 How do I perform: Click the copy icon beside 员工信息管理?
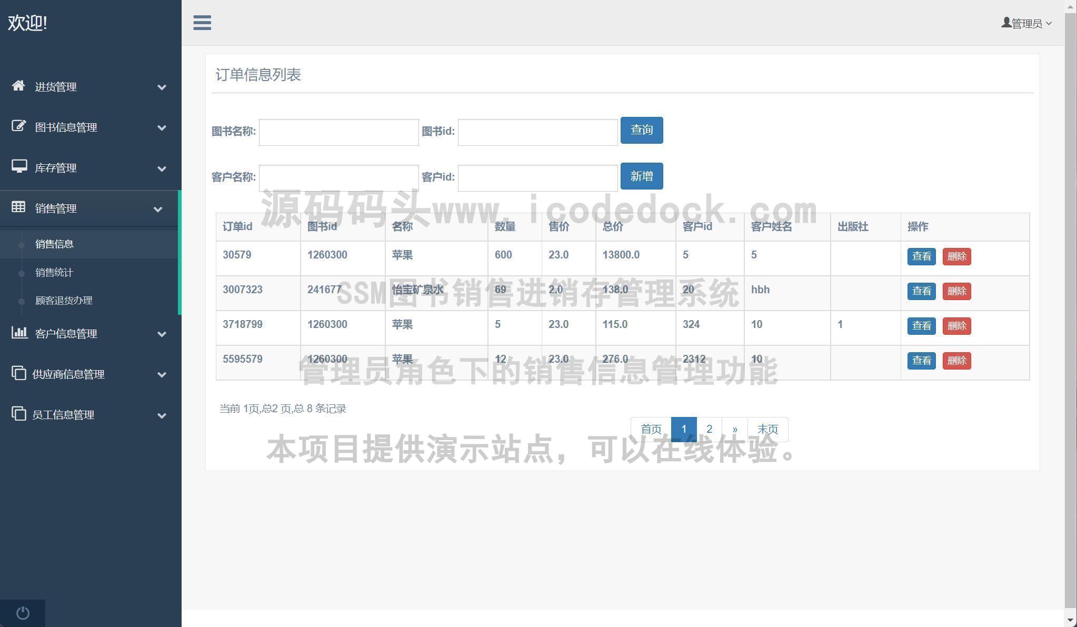click(18, 414)
